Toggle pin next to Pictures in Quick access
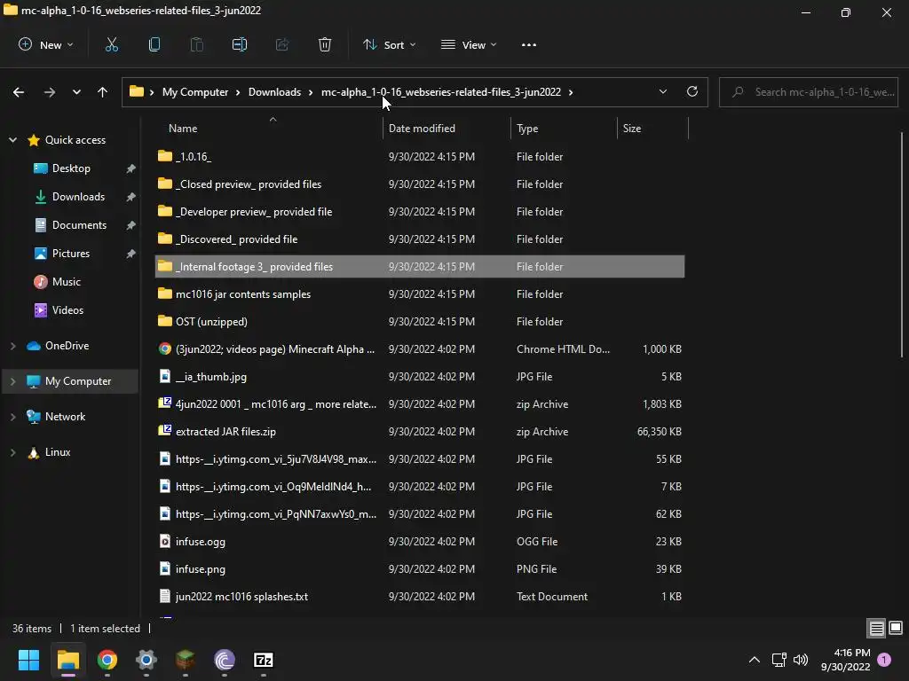The height and width of the screenshot is (681, 909). tap(131, 254)
